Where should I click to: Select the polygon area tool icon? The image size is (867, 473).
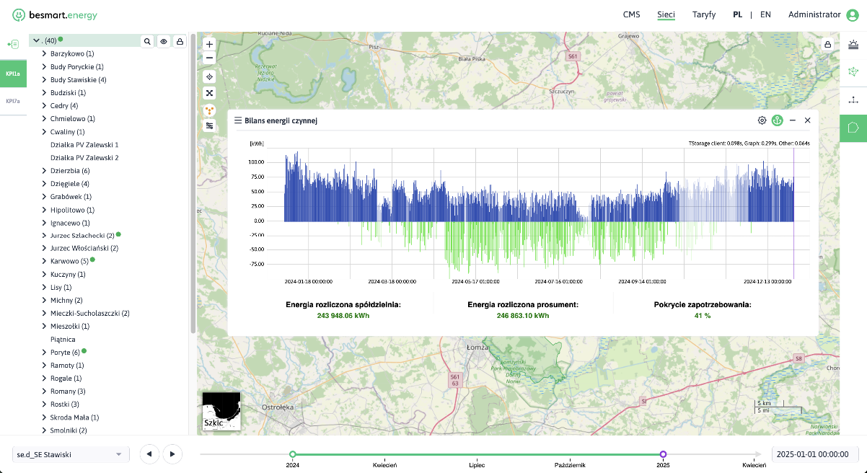tap(853, 128)
